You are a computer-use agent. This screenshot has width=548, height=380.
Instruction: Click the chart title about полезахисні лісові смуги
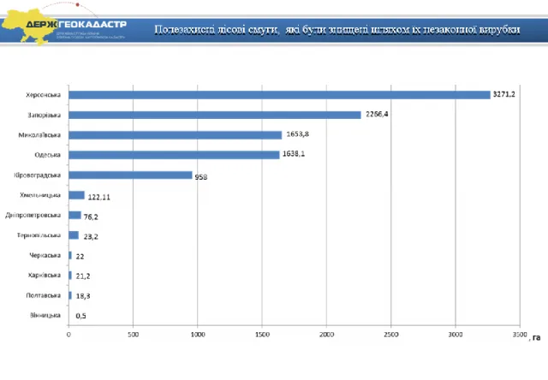[337, 30]
